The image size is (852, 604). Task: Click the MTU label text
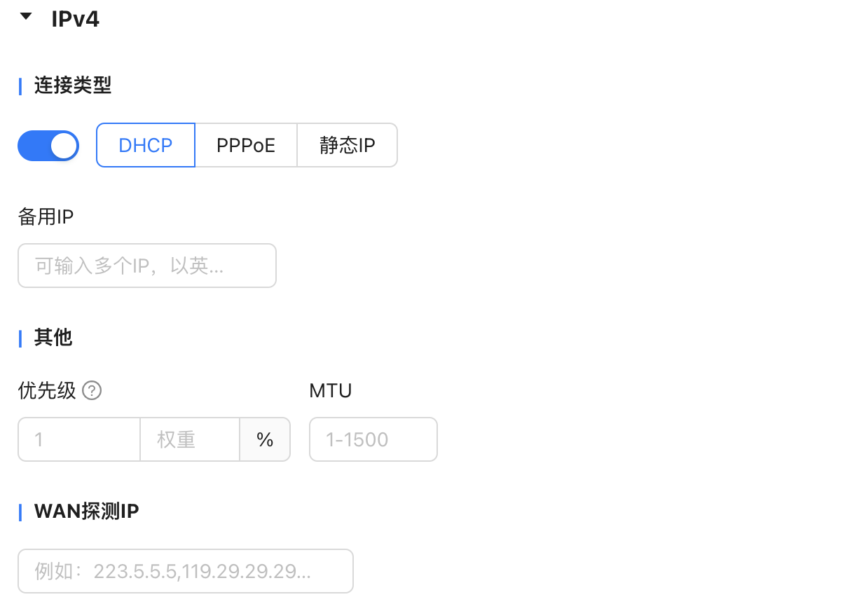click(x=331, y=390)
